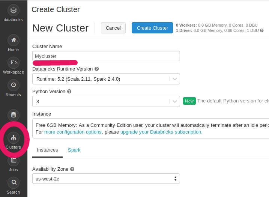Image resolution: width=269 pixels, height=197 pixels.
Task: Click the Cluster Name text field
Action: pos(106,56)
